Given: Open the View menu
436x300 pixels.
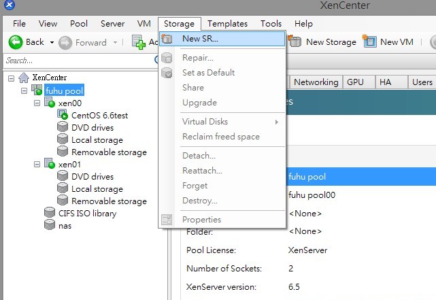Looking at the screenshot, I should pos(48,24).
